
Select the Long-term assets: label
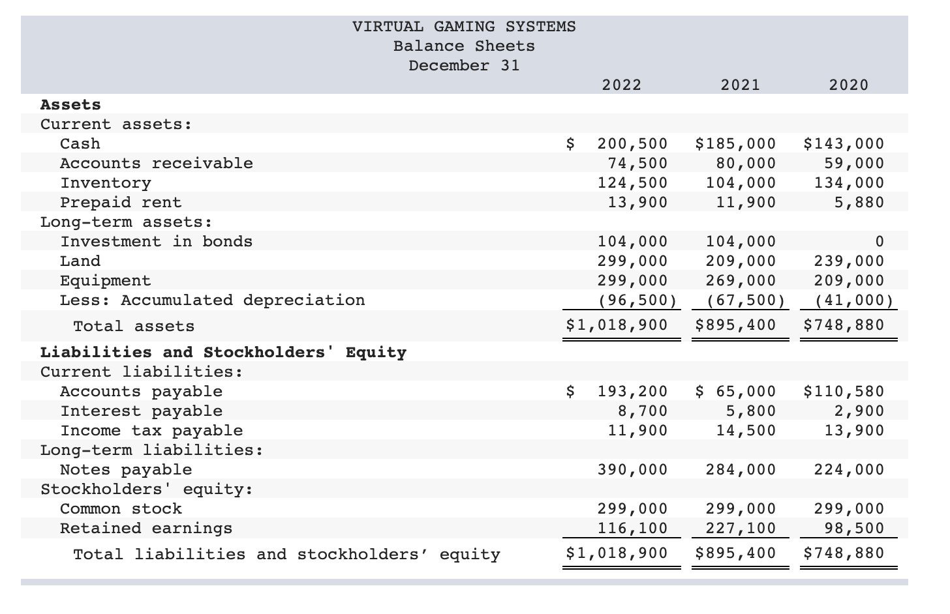point(126,222)
